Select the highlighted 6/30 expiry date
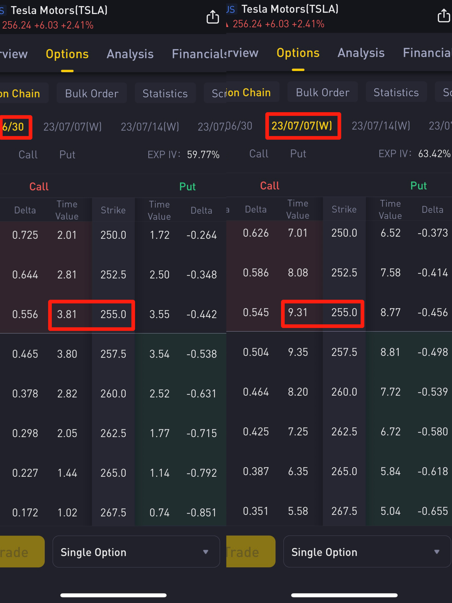 click(x=13, y=127)
